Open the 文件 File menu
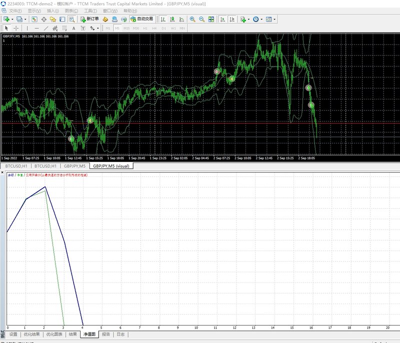This screenshot has height=343, width=400. pos(15,10)
